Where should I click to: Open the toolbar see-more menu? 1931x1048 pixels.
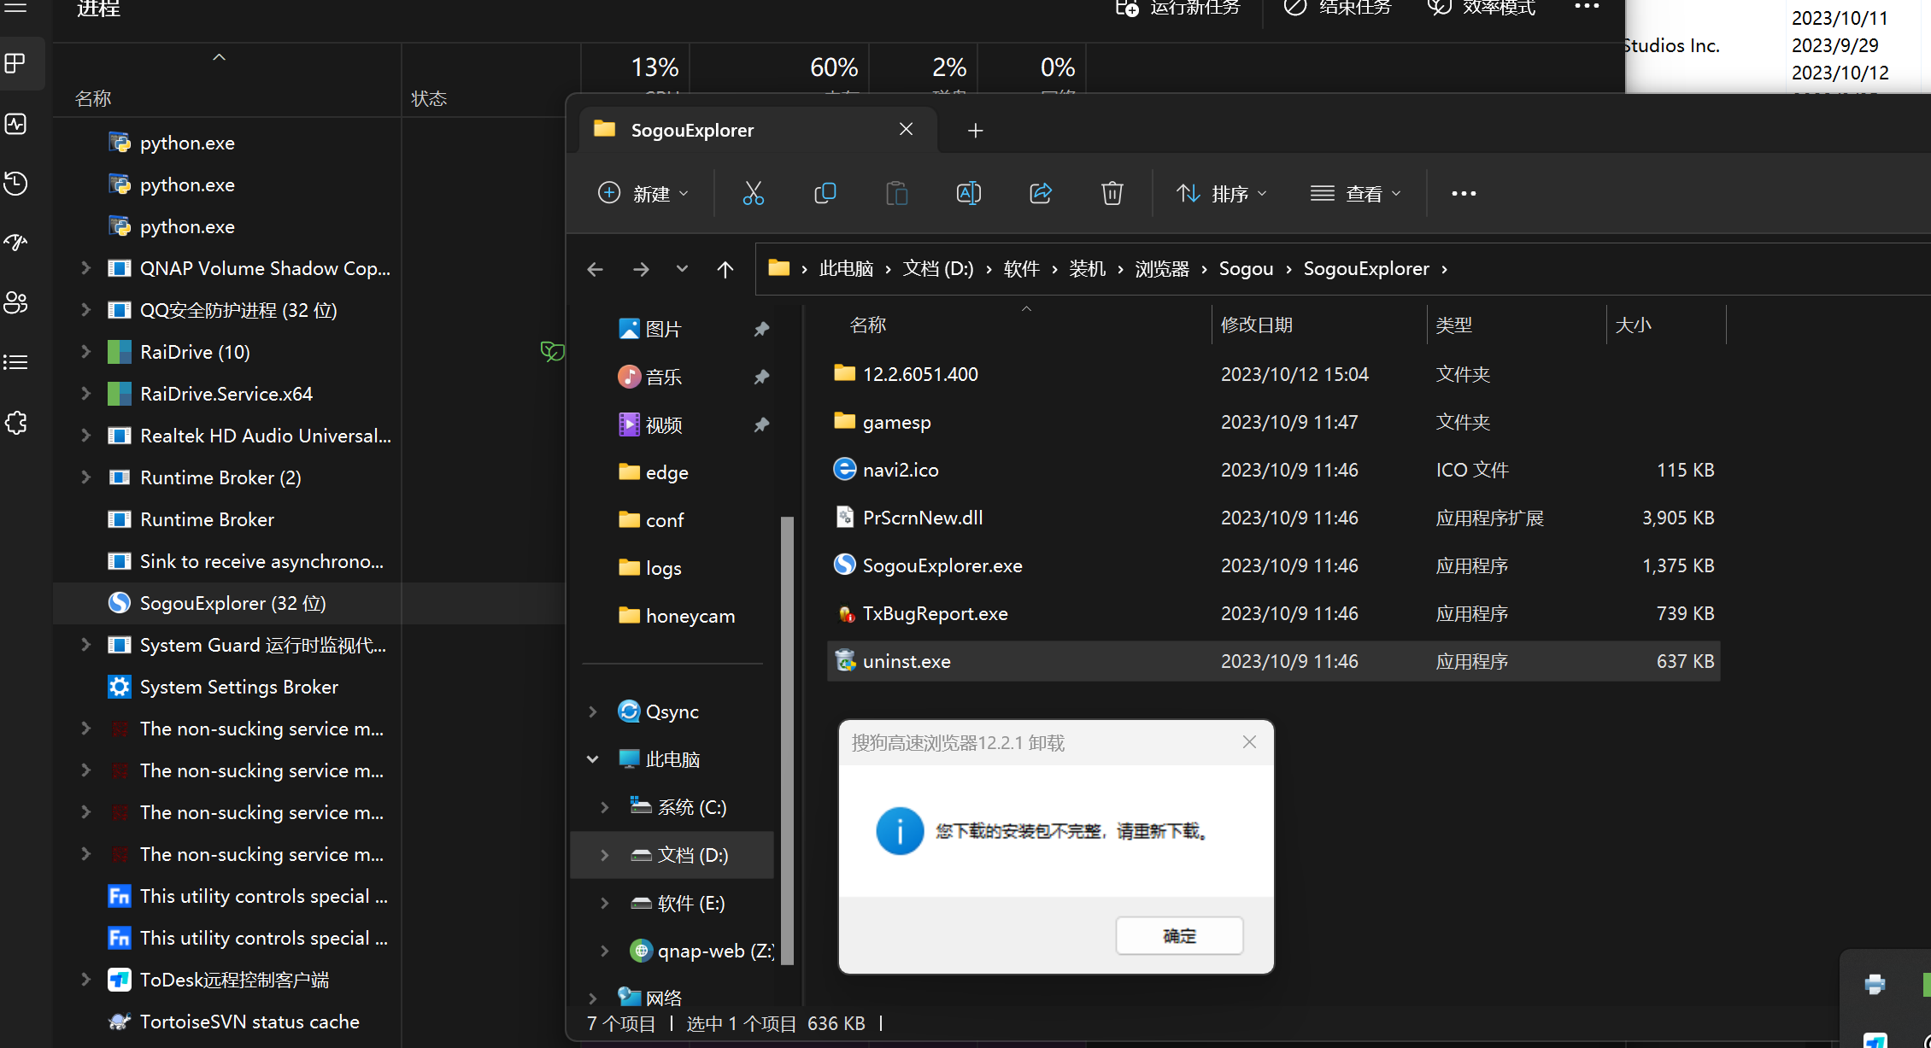click(x=1463, y=193)
